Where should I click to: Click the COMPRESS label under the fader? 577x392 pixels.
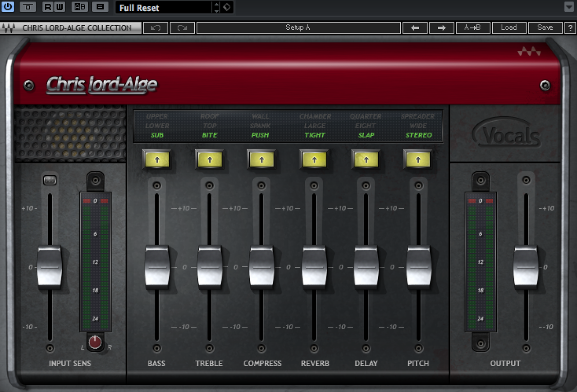(262, 363)
